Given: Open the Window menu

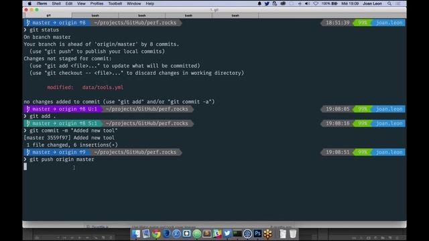Looking at the screenshot, I should (x=134, y=3).
